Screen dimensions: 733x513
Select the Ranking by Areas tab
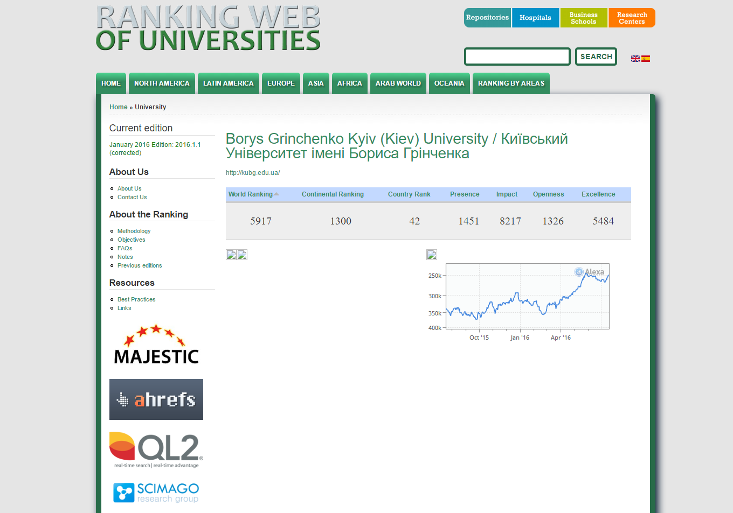(x=511, y=83)
